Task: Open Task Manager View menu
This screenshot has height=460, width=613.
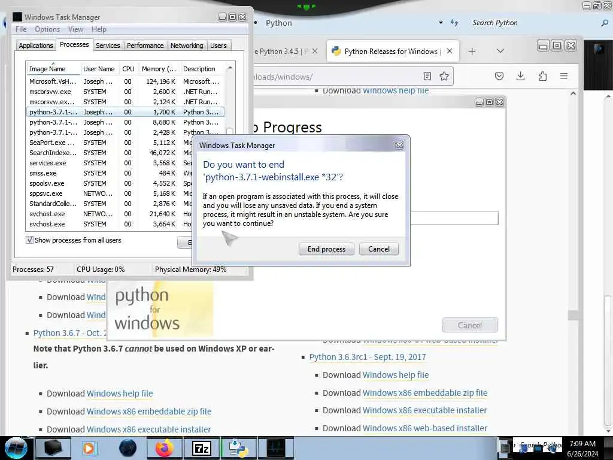Action: (x=75, y=29)
